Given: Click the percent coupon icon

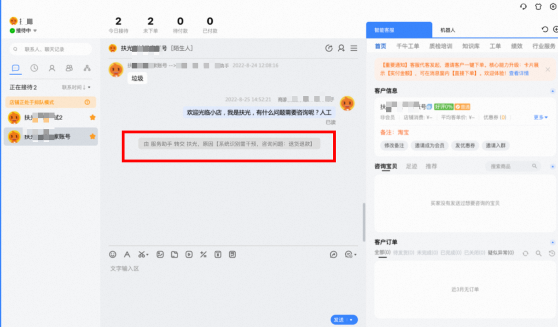Looking at the screenshot, I should [x=203, y=254].
